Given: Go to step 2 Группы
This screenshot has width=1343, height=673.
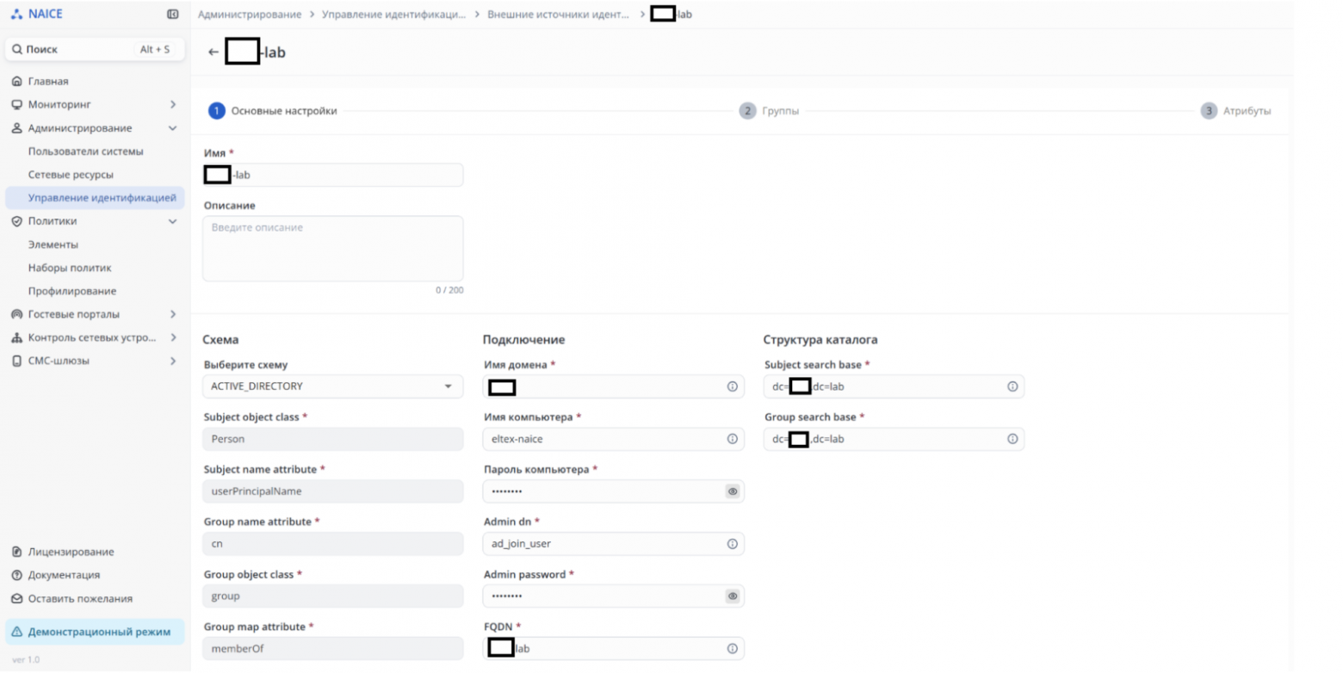Looking at the screenshot, I should [769, 111].
